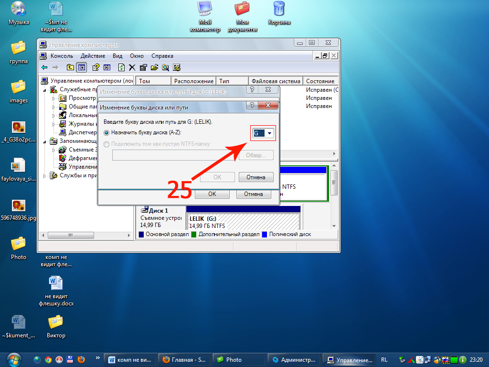
Task: Click the RU language indicator in taskbar
Action: coord(384,360)
